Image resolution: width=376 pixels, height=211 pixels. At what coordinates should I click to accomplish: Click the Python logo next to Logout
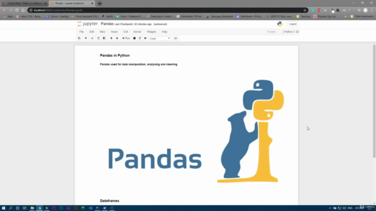(280, 24)
